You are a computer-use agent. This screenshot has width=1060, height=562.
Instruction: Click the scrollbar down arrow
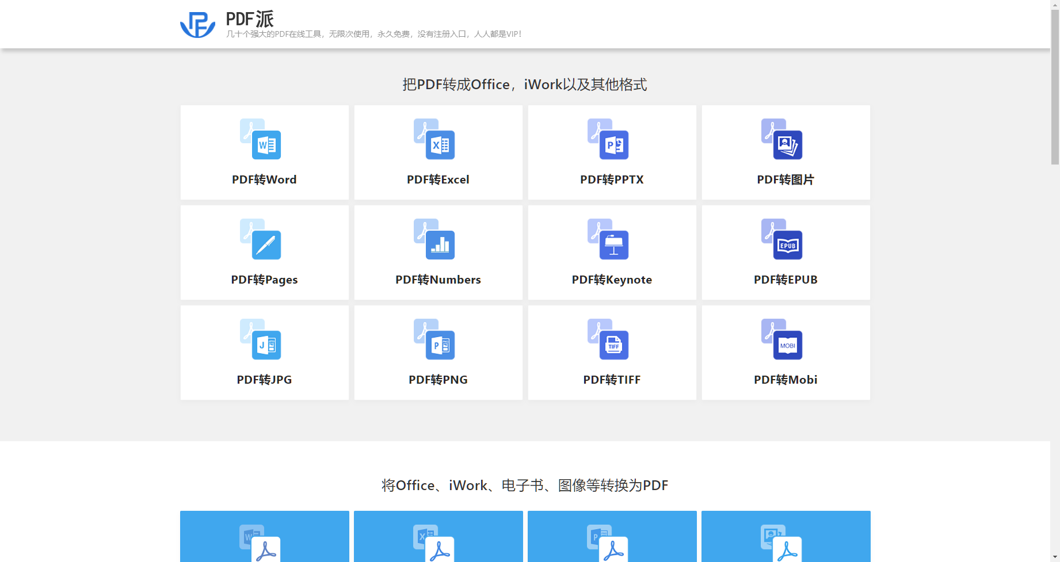pos(1055,557)
